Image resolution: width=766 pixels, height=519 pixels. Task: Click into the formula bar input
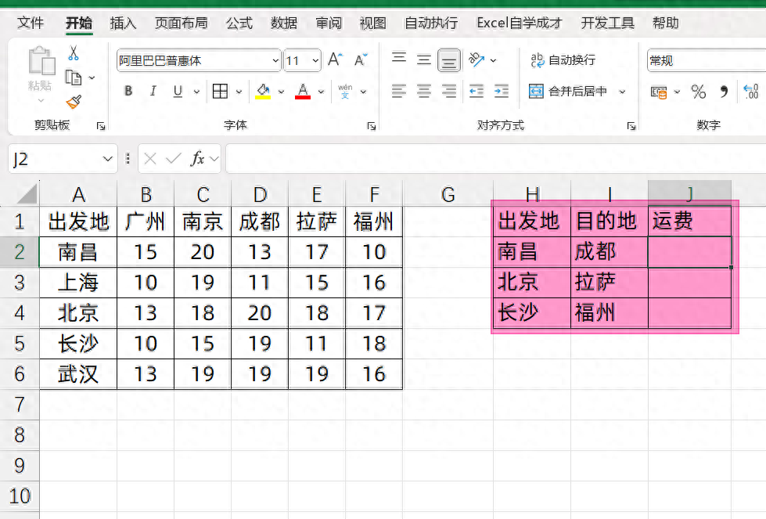coord(496,159)
